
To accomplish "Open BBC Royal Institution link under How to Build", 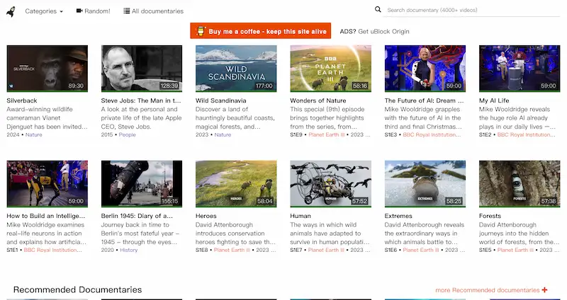I will 52,250.
